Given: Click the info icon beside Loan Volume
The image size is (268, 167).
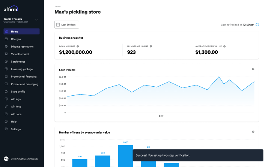Looking at the screenshot, I should pos(78,46).
